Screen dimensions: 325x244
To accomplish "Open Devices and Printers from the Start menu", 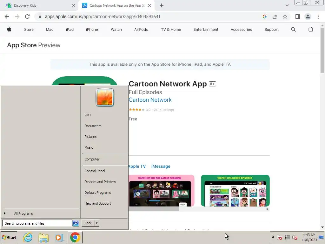I will click(x=100, y=181).
